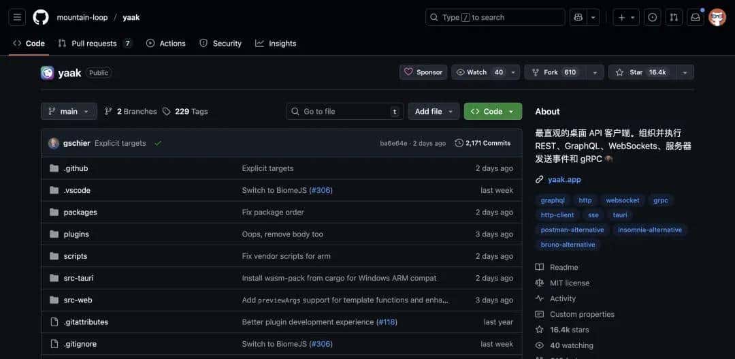View the 229 Tags link
Screen dimensions: 735x359
[185, 111]
